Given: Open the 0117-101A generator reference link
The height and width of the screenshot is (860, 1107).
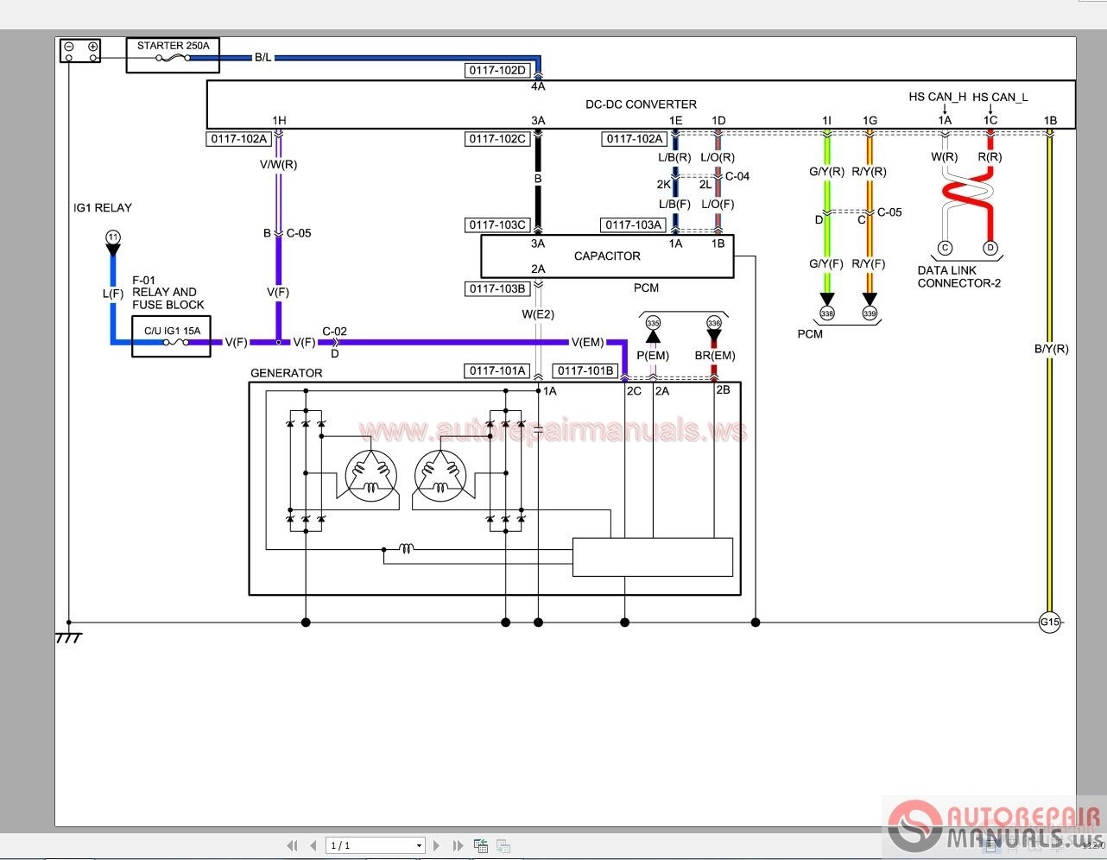Looking at the screenshot, I should pos(498,370).
